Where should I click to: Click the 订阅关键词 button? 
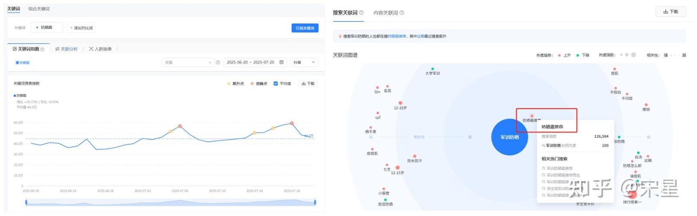coord(305,28)
